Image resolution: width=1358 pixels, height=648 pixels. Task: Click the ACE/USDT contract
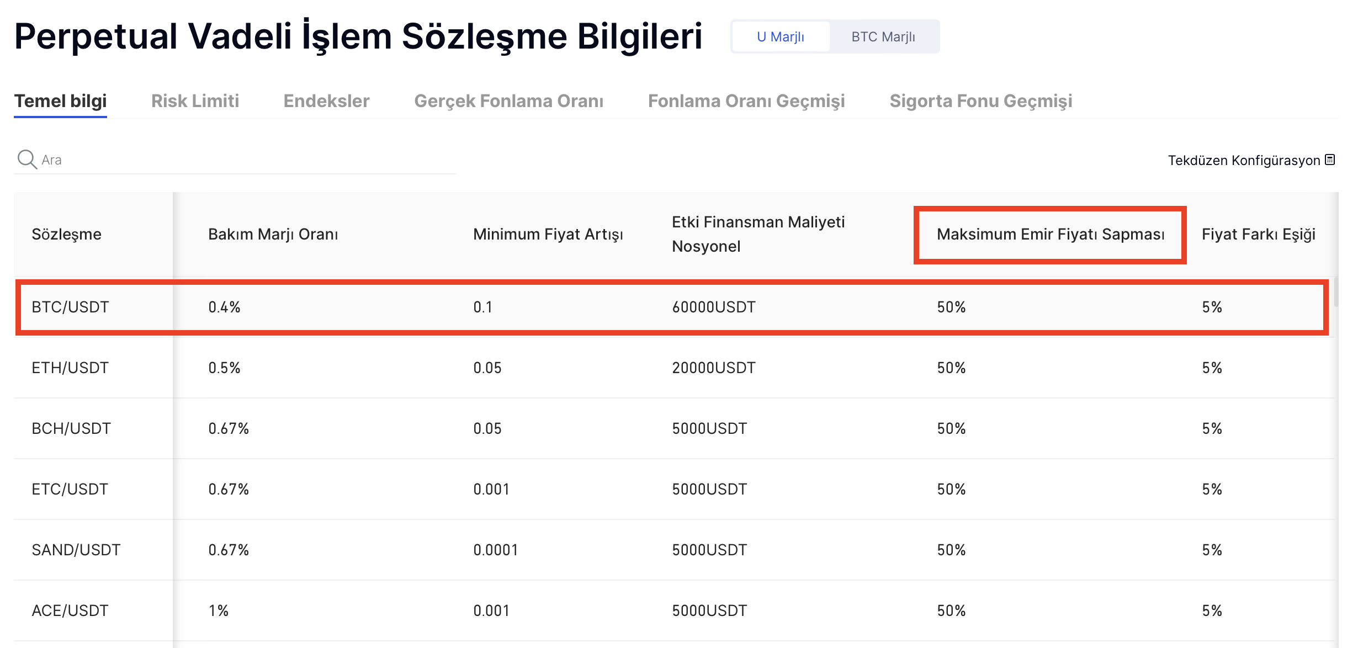point(70,610)
